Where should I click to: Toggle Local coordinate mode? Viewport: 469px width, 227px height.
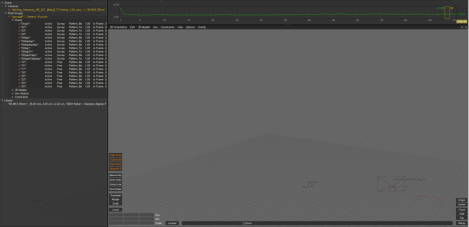(x=115, y=210)
